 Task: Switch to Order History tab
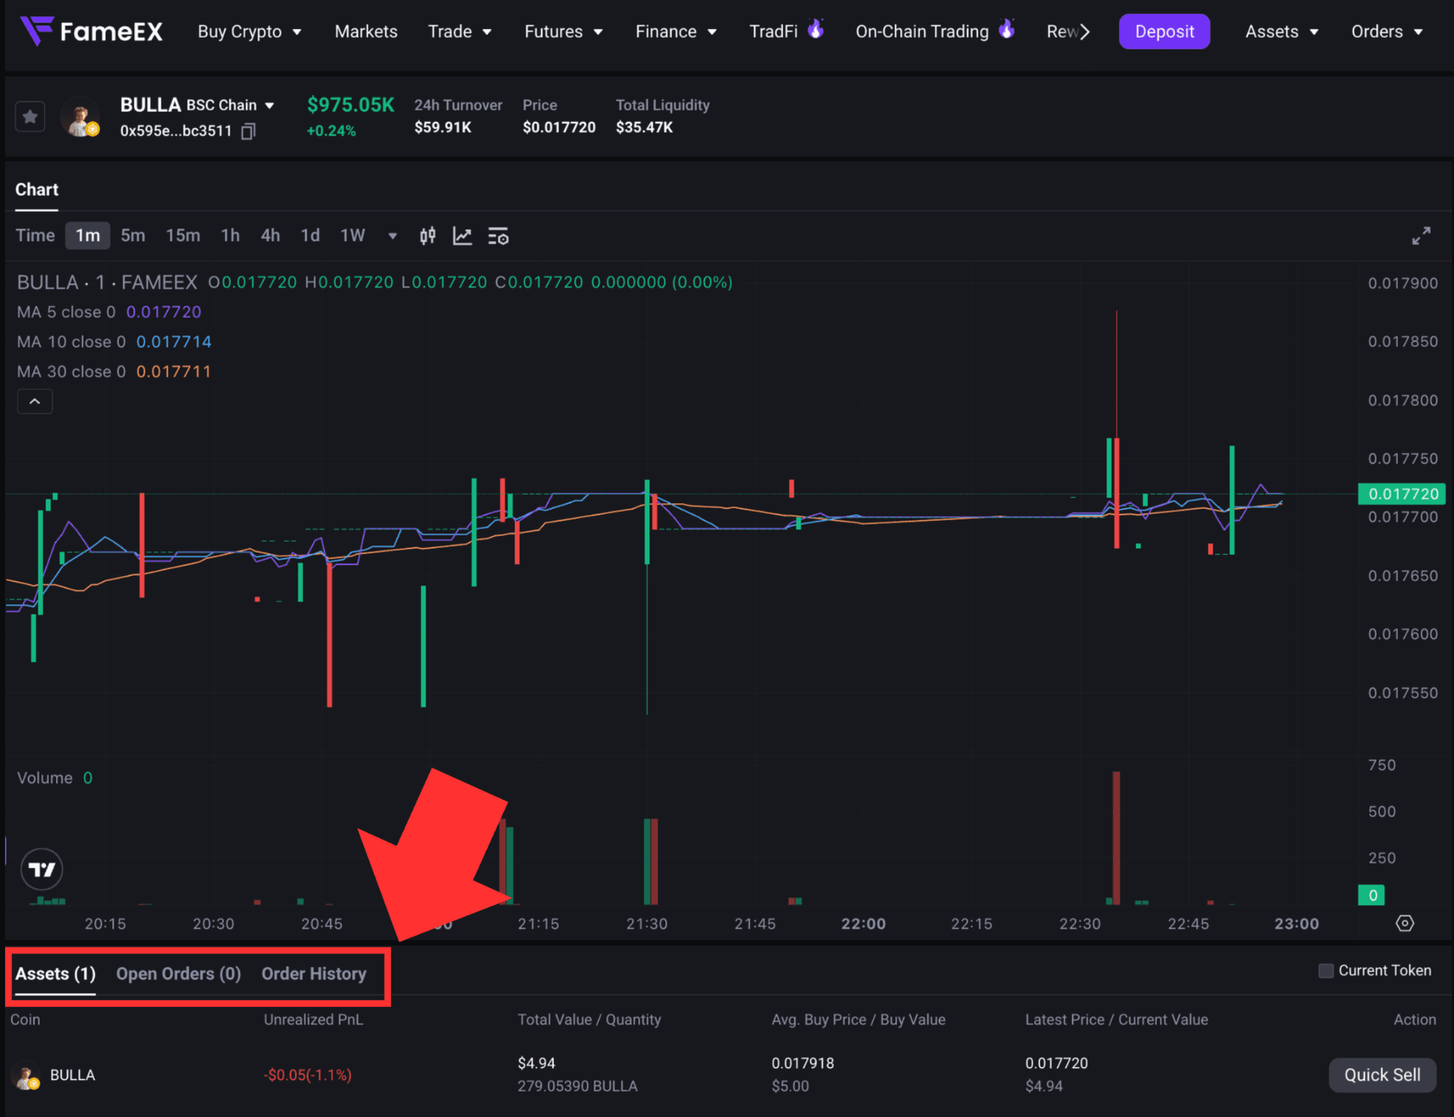[314, 974]
